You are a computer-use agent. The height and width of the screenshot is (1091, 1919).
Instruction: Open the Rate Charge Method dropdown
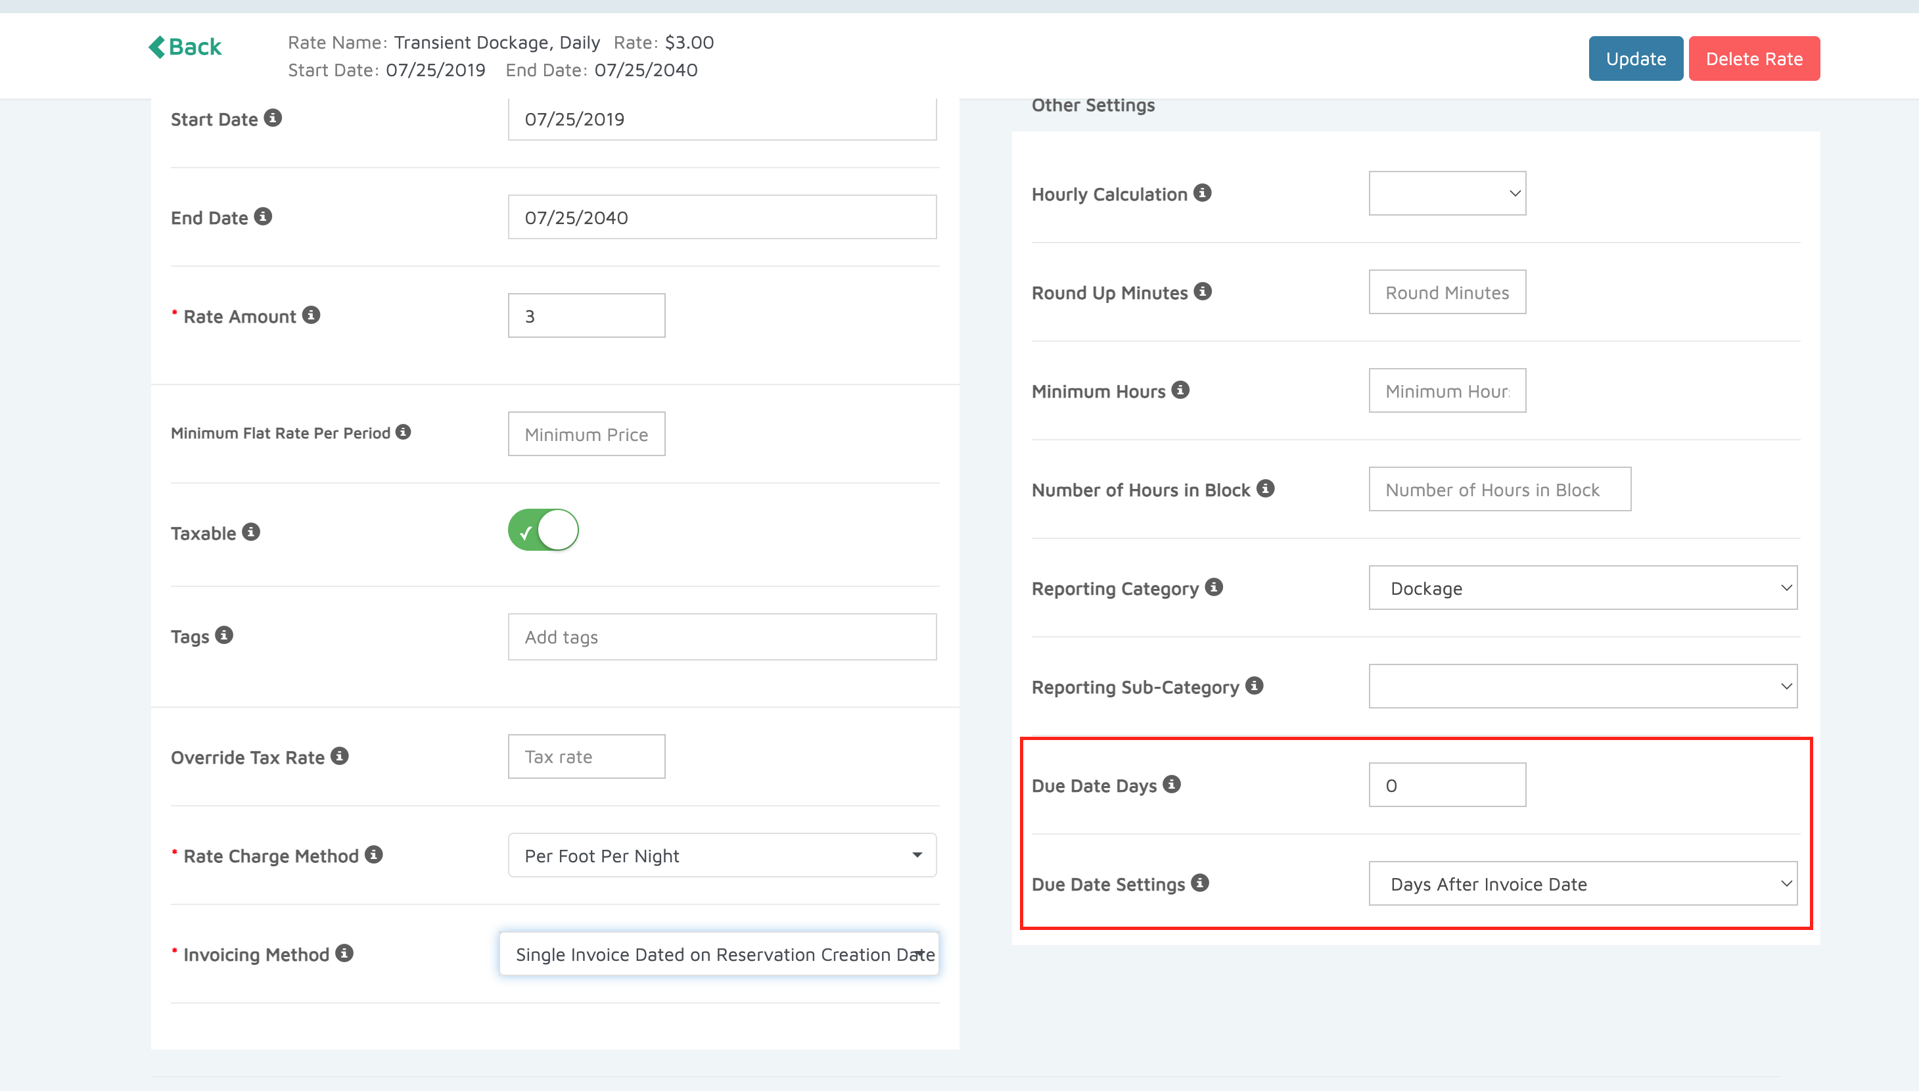(x=722, y=855)
